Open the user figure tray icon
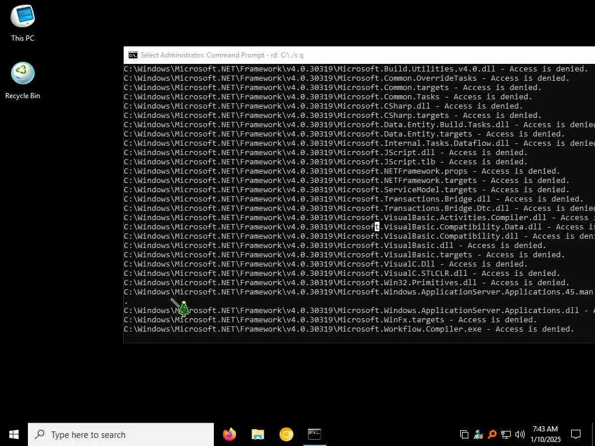Viewport: 595px width, 446px height. [x=478, y=434]
